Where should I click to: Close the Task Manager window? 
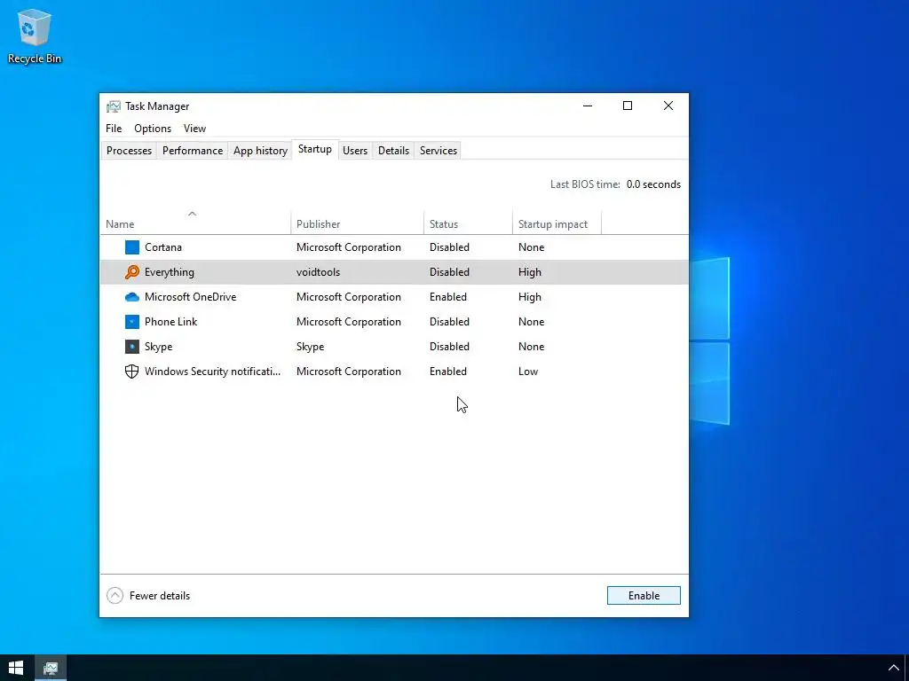pos(668,106)
